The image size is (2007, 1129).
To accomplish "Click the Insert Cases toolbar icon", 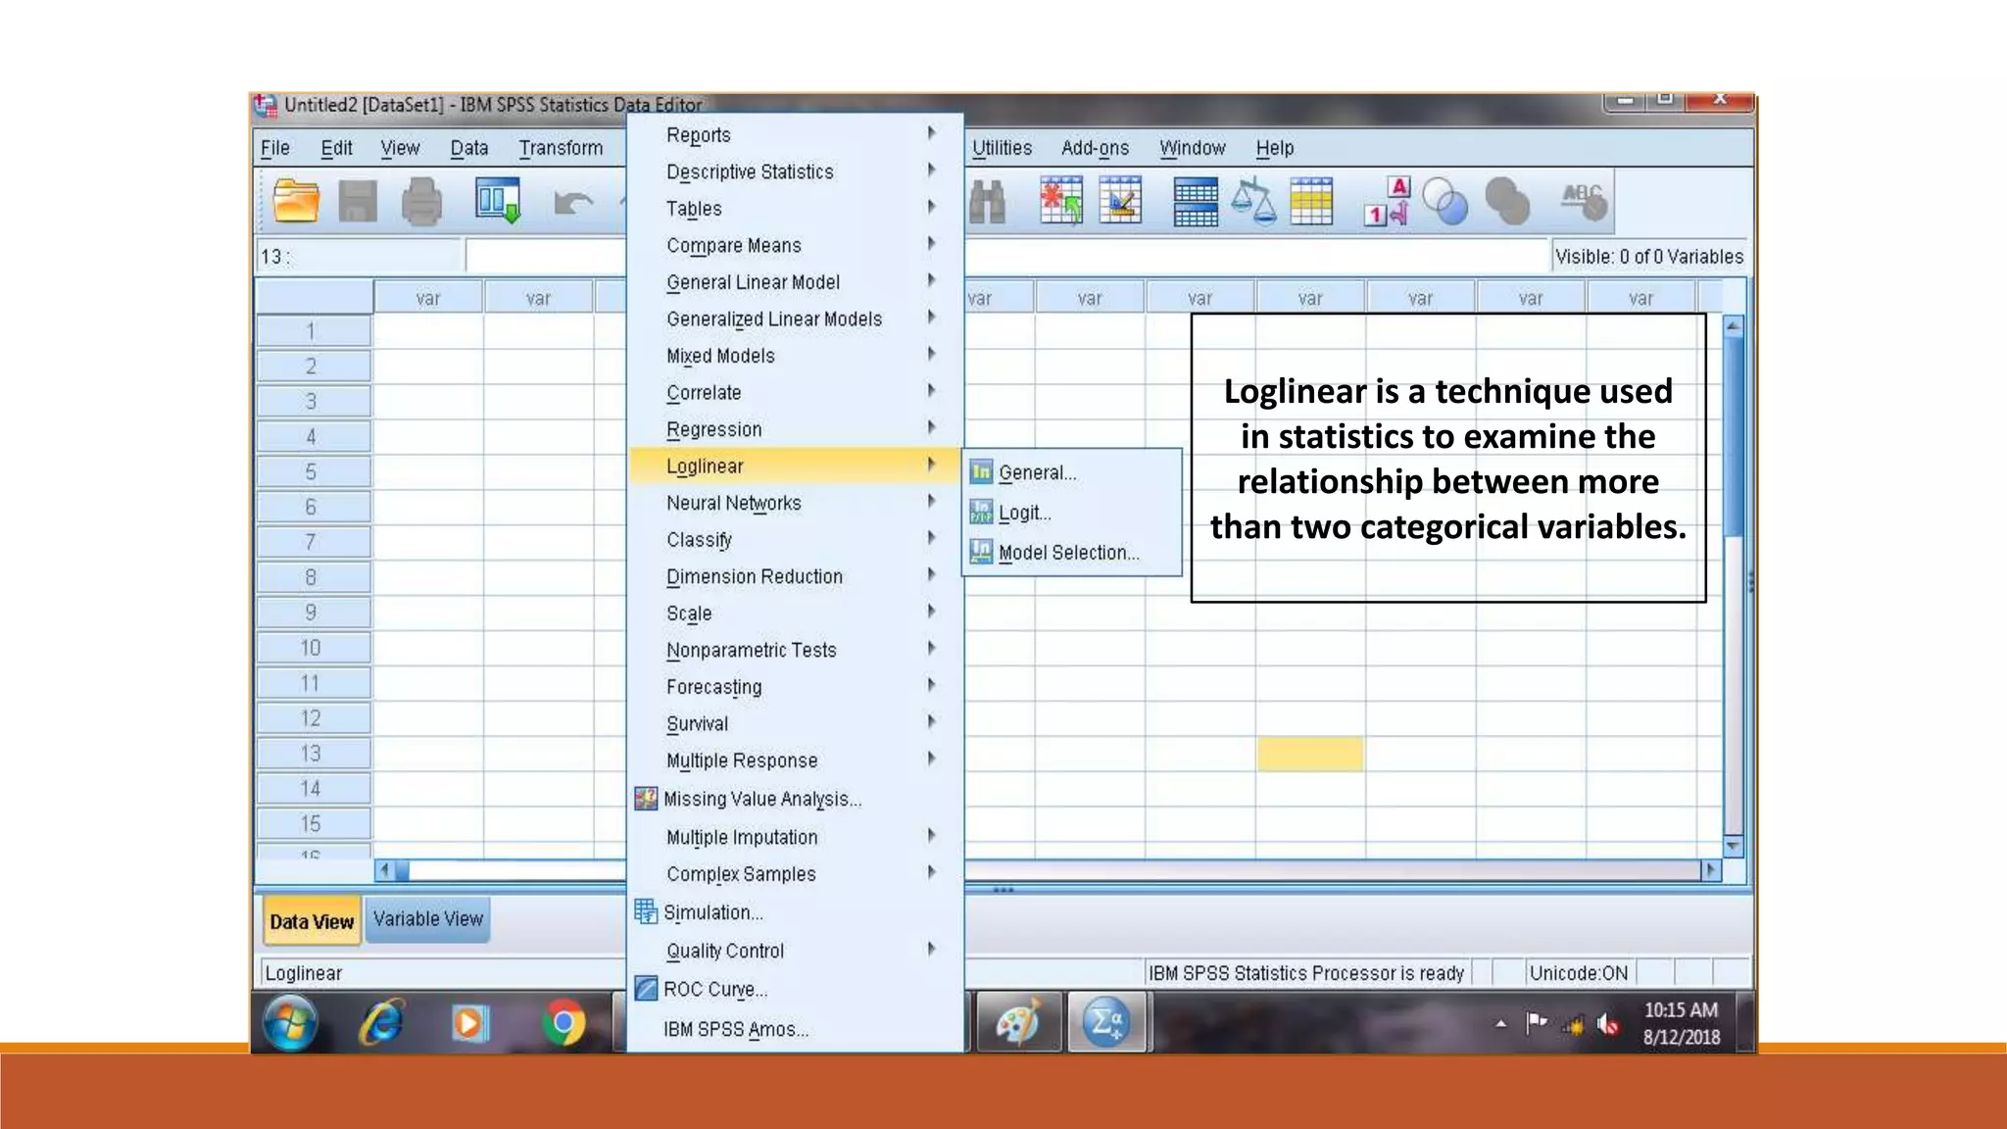I will tap(1061, 201).
